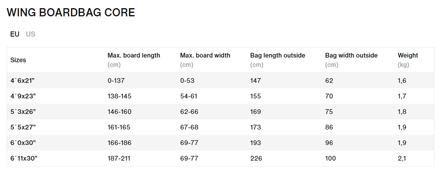The height and width of the screenshot is (173, 441).
Task: Select the 4´6x21” size row
Action: [x=22, y=81]
